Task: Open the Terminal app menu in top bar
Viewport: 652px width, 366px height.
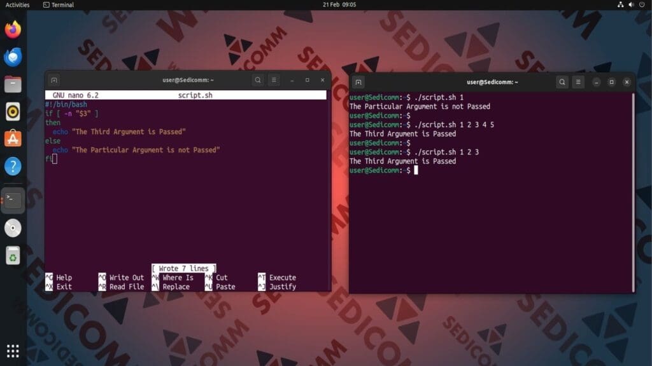Action: [x=58, y=4]
